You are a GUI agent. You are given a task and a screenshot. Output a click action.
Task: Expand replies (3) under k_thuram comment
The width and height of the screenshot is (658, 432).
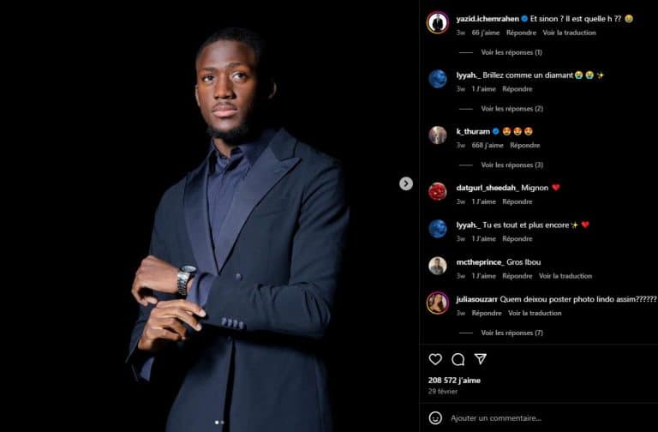[511, 165]
